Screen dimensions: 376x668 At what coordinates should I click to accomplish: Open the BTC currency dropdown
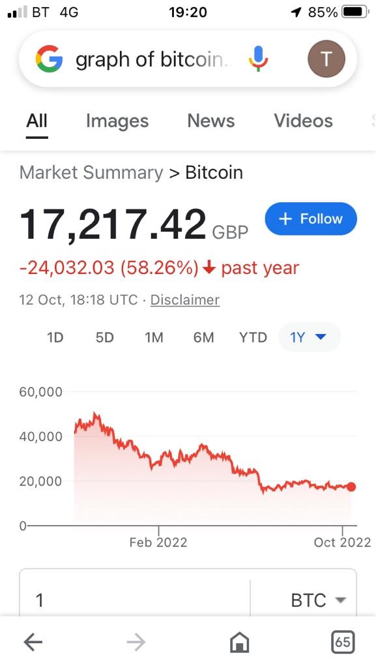pos(318,600)
